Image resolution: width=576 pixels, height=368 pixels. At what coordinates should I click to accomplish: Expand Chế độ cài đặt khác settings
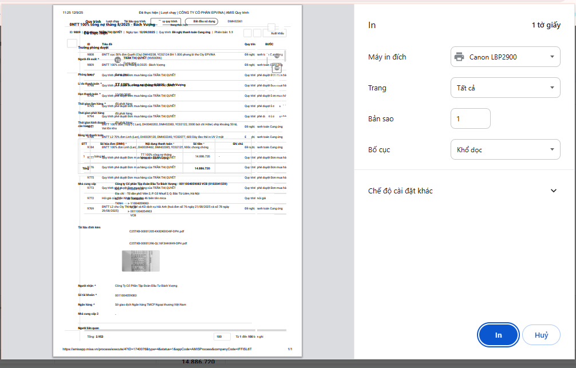point(463,191)
